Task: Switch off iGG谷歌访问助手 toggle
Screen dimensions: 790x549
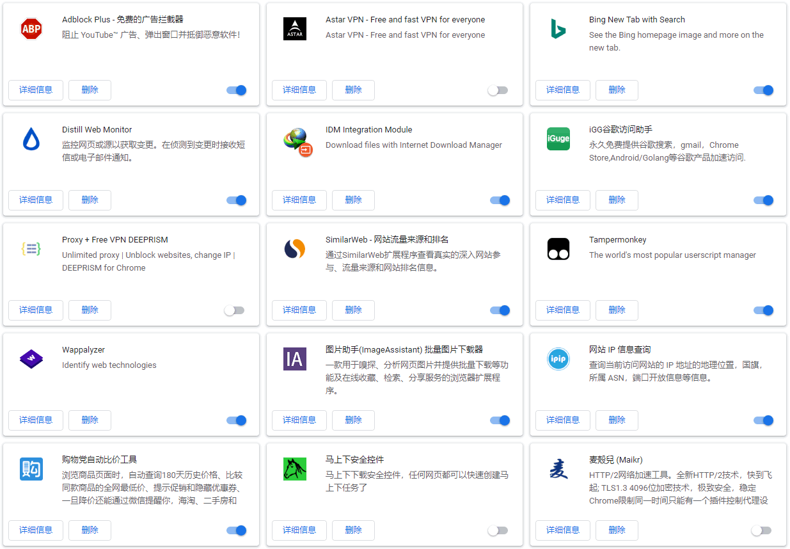Action: coord(764,200)
